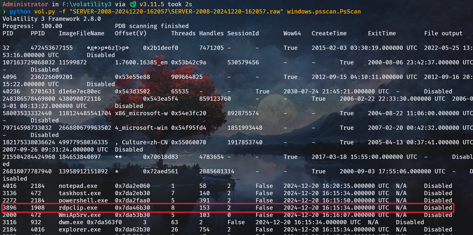Viewport: 473px width, 235px height.
Task: Click 'PDB scanning finished' status text
Action: coord(152,26)
